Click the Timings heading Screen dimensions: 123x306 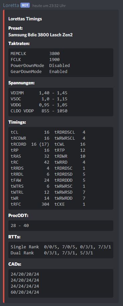pyautogui.click(x=17, y=122)
